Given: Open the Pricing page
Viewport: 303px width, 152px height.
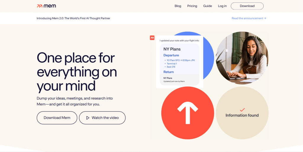Looking at the screenshot, I should (x=192, y=6).
